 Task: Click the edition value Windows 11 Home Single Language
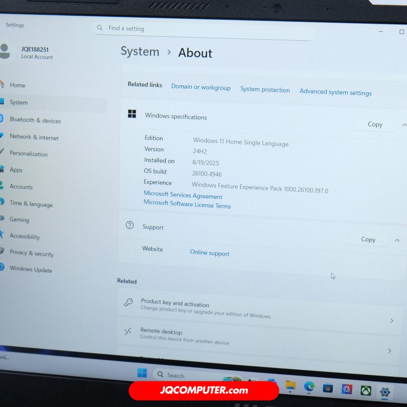(x=241, y=142)
